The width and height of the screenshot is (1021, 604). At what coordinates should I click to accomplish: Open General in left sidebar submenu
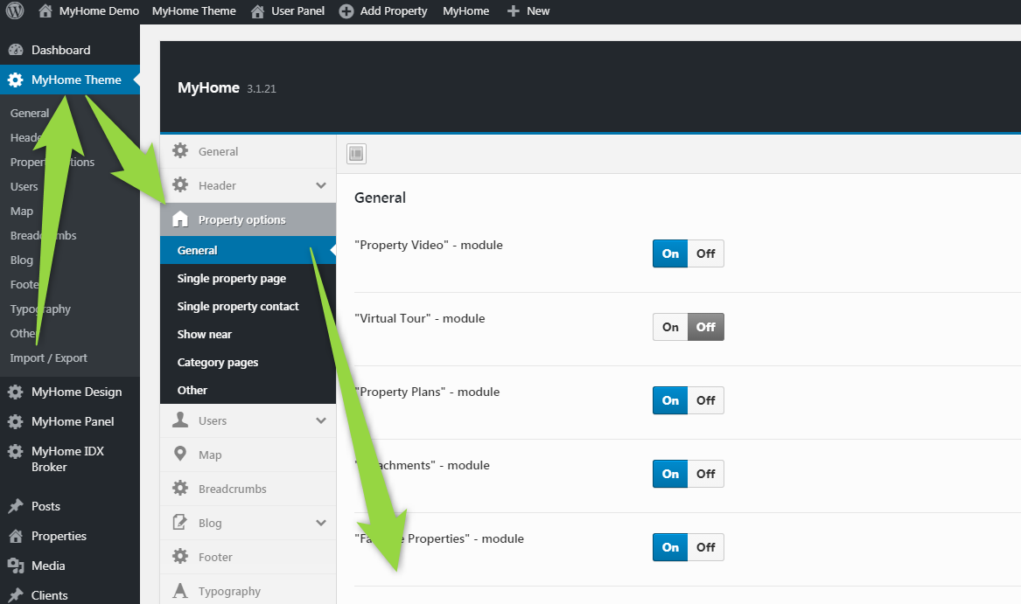(29, 114)
